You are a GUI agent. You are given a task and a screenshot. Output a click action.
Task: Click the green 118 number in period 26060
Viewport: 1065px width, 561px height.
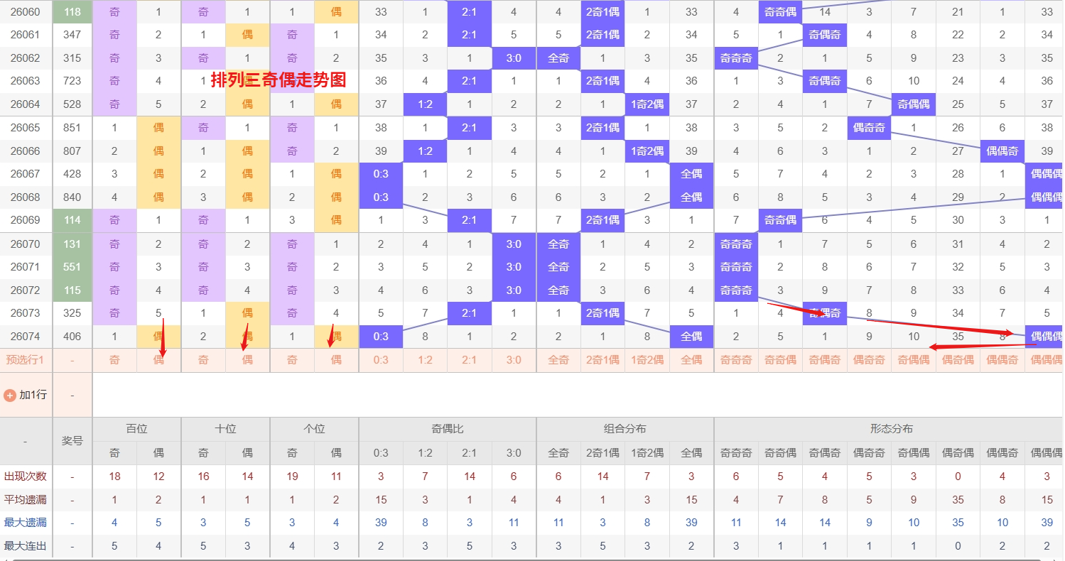[72, 12]
